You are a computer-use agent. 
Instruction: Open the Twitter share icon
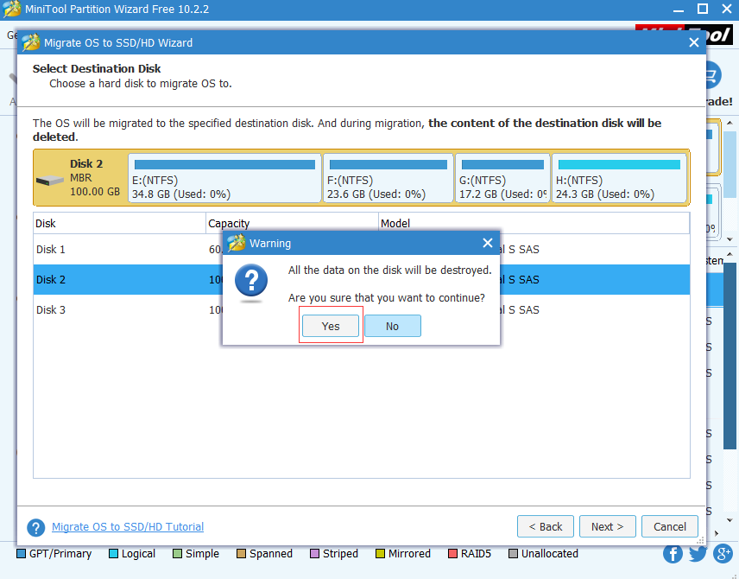coord(698,554)
